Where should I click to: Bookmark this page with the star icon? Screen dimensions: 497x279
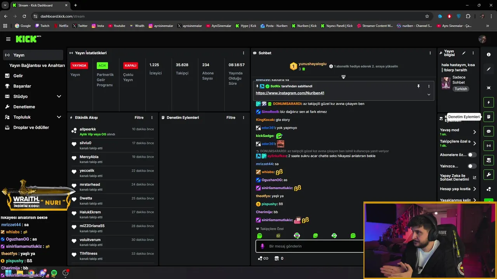(427, 16)
